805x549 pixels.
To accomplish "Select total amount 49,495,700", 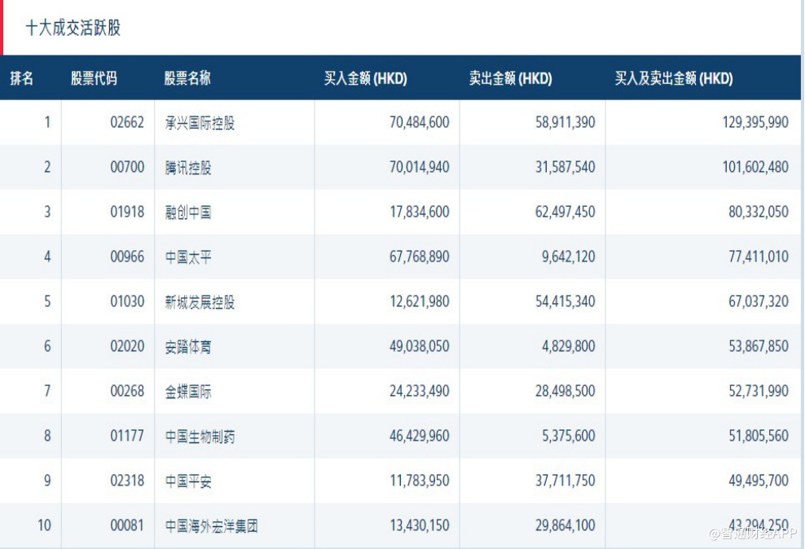I will click(x=759, y=481).
